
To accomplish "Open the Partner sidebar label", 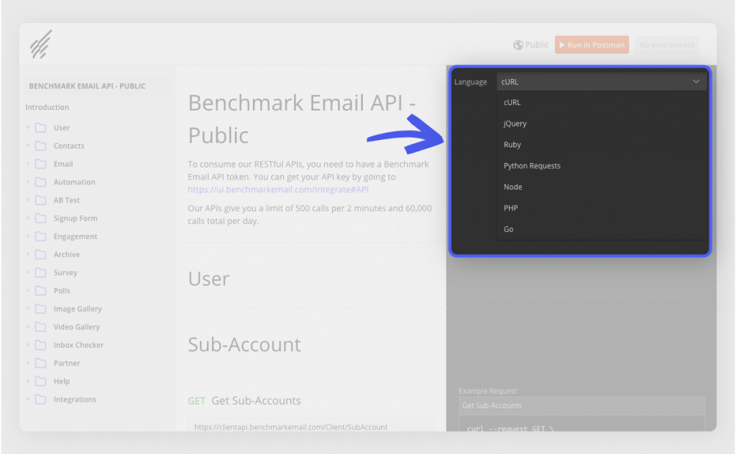I will click(x=67, y=363).
